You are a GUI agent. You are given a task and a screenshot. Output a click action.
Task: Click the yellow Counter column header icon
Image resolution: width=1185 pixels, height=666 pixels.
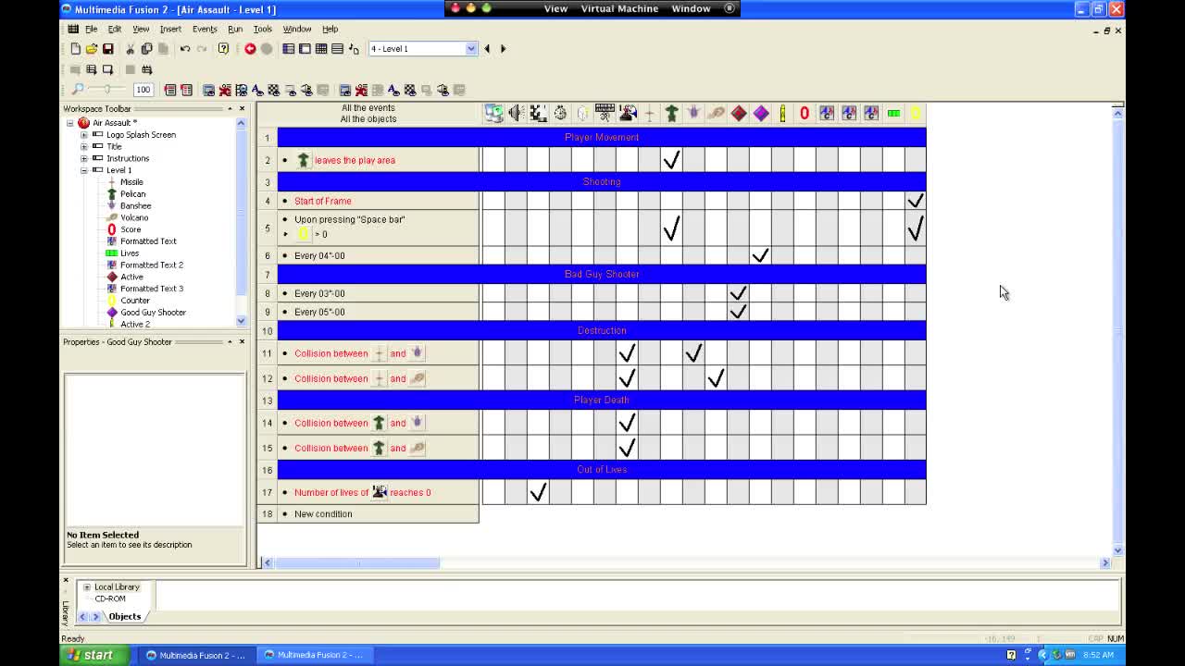click(916, 113)
